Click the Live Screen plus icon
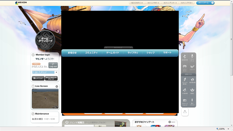The width and height of the screenshot is (233, 131). 57,86
